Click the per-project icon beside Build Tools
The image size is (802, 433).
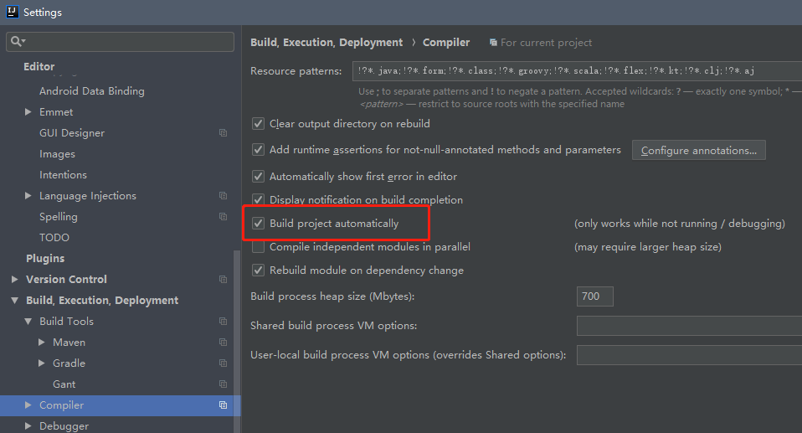coord(224,322)
